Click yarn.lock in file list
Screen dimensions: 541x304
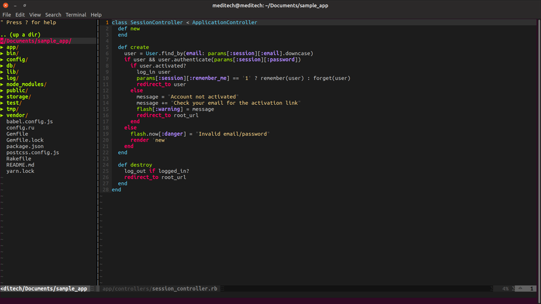20,171
